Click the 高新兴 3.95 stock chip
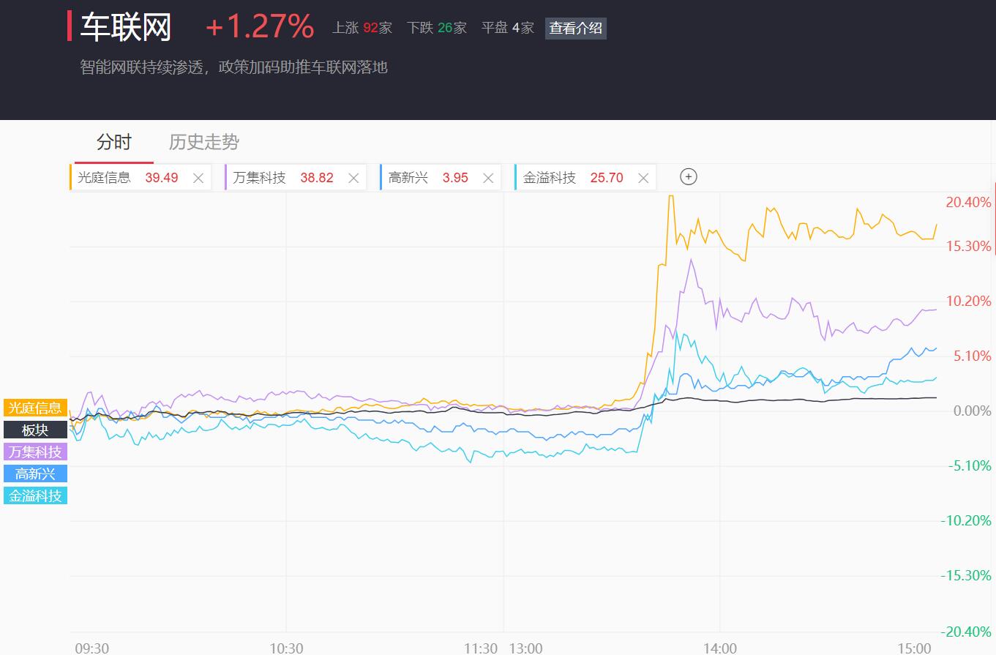Viewport: 996px width, 655px height. (x=441, y=178)
